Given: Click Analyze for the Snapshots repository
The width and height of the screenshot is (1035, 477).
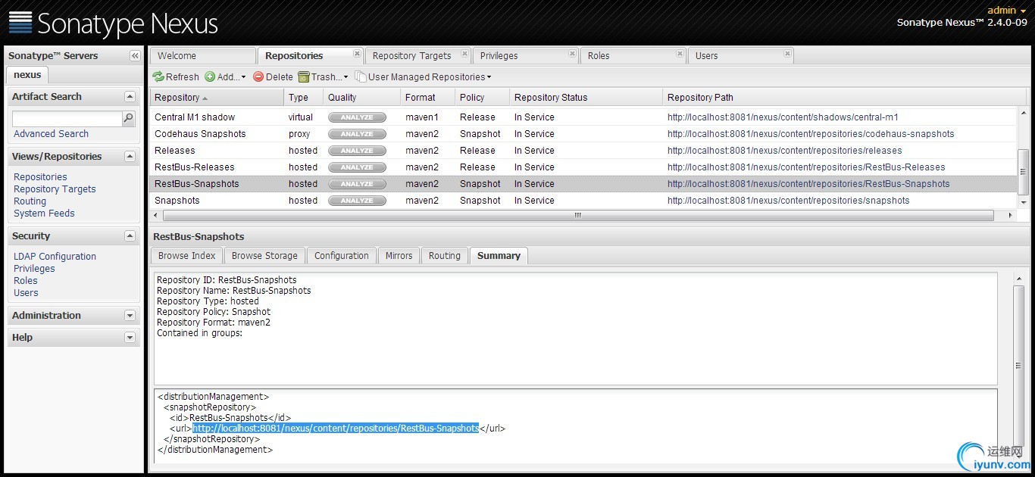Looking at the screenshot, I should pyautogui.click(x=357, y=201).
